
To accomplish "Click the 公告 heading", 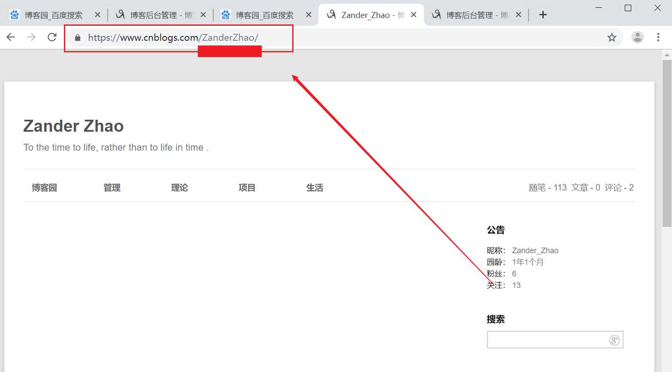I will [496, 230].
